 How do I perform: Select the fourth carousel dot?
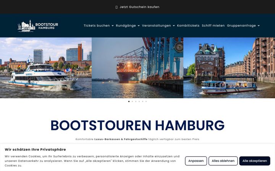(139, 101)
